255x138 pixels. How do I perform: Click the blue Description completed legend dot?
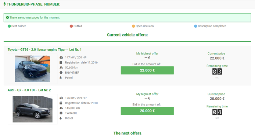196,26
